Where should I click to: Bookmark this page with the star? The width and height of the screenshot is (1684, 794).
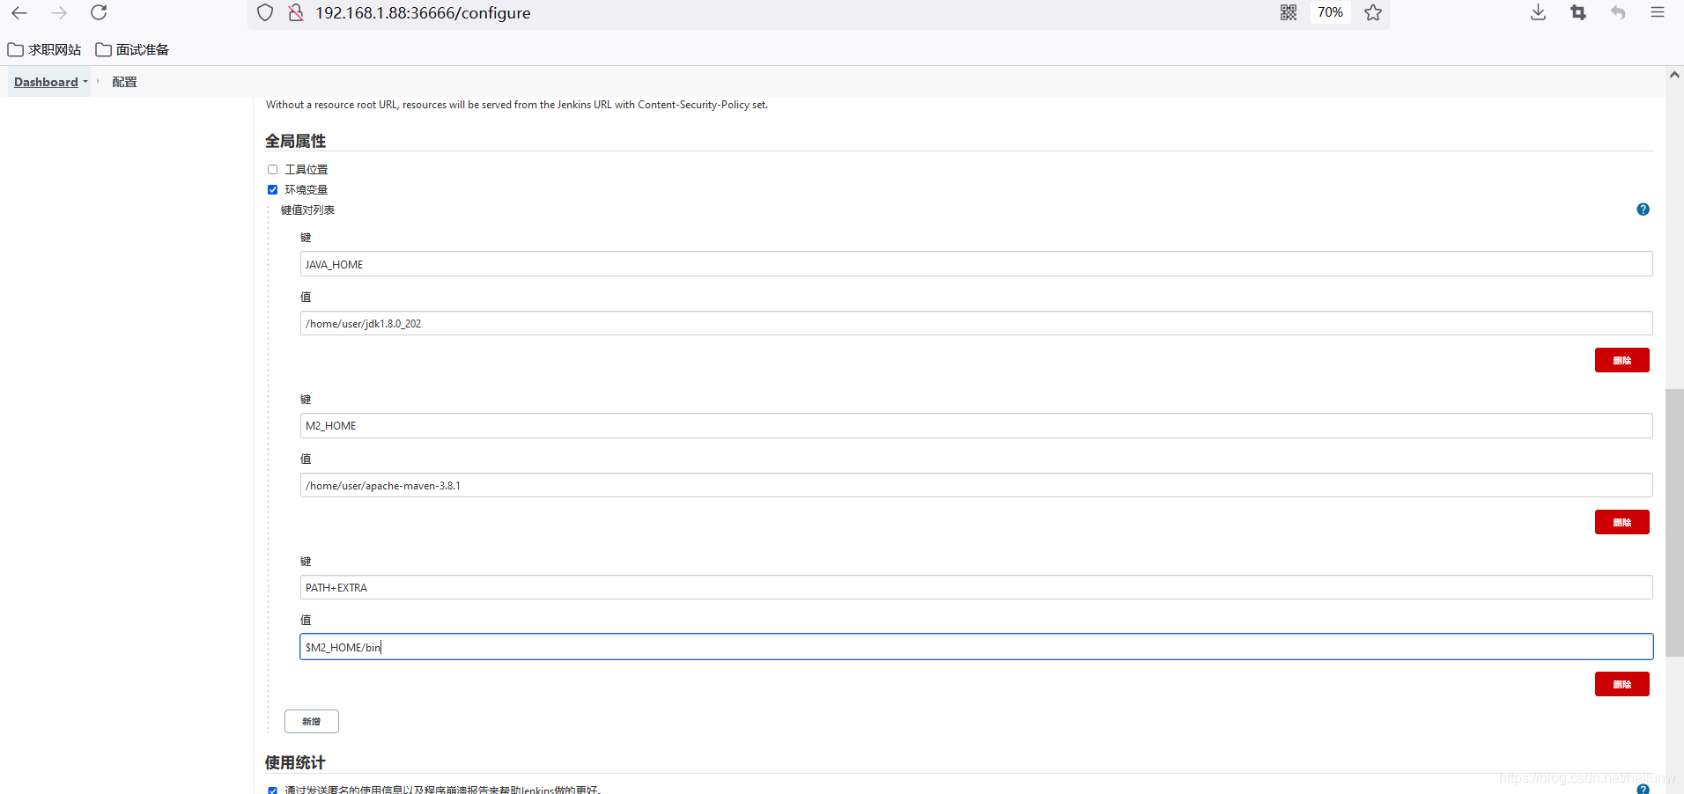(x=1373, y=12)
